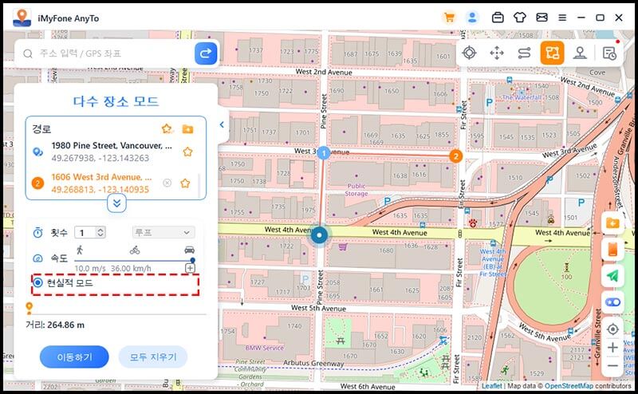Open the mail feedback icon
638x394 pixels.
coord(542,18)
